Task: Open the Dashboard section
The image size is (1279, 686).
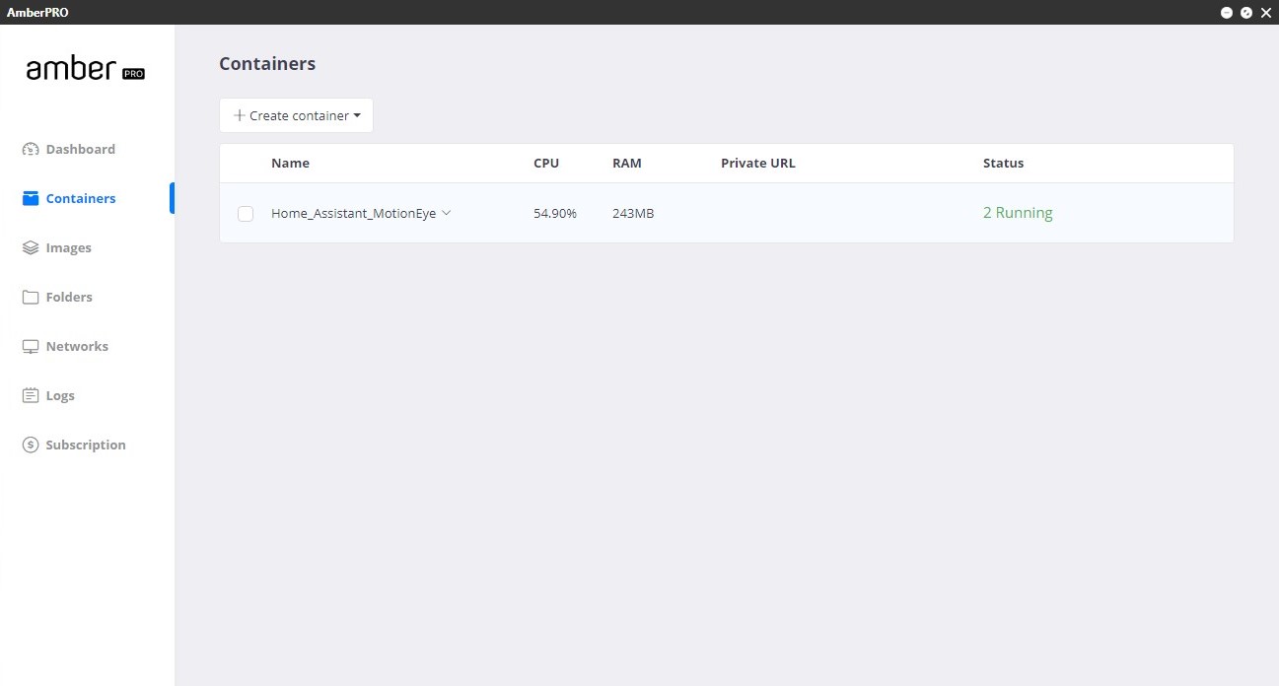Action: point(81,150)
